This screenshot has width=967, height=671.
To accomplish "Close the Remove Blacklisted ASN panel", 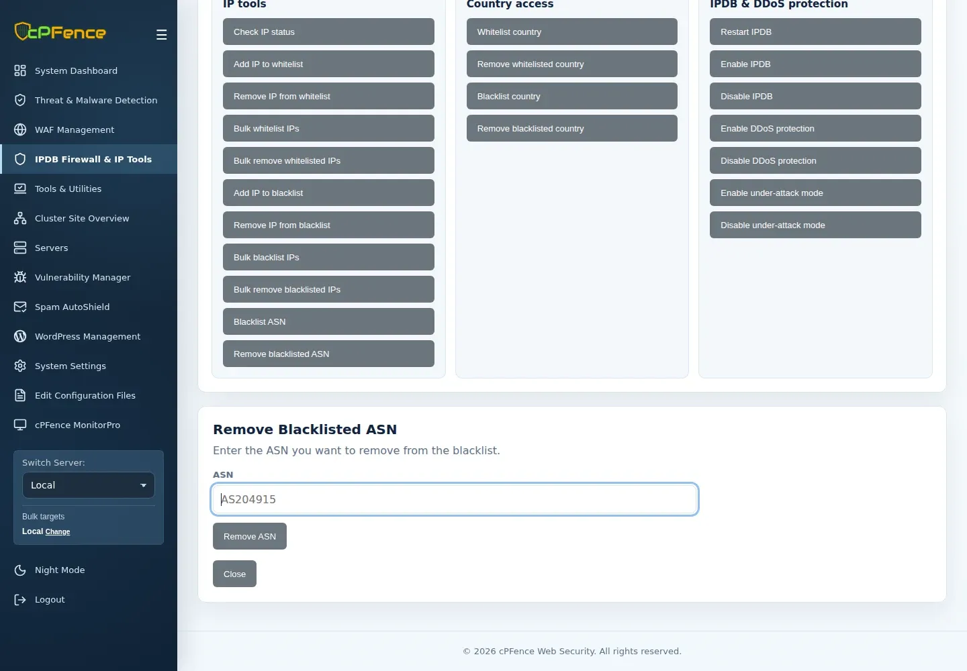I will click(x=234, y=574).
